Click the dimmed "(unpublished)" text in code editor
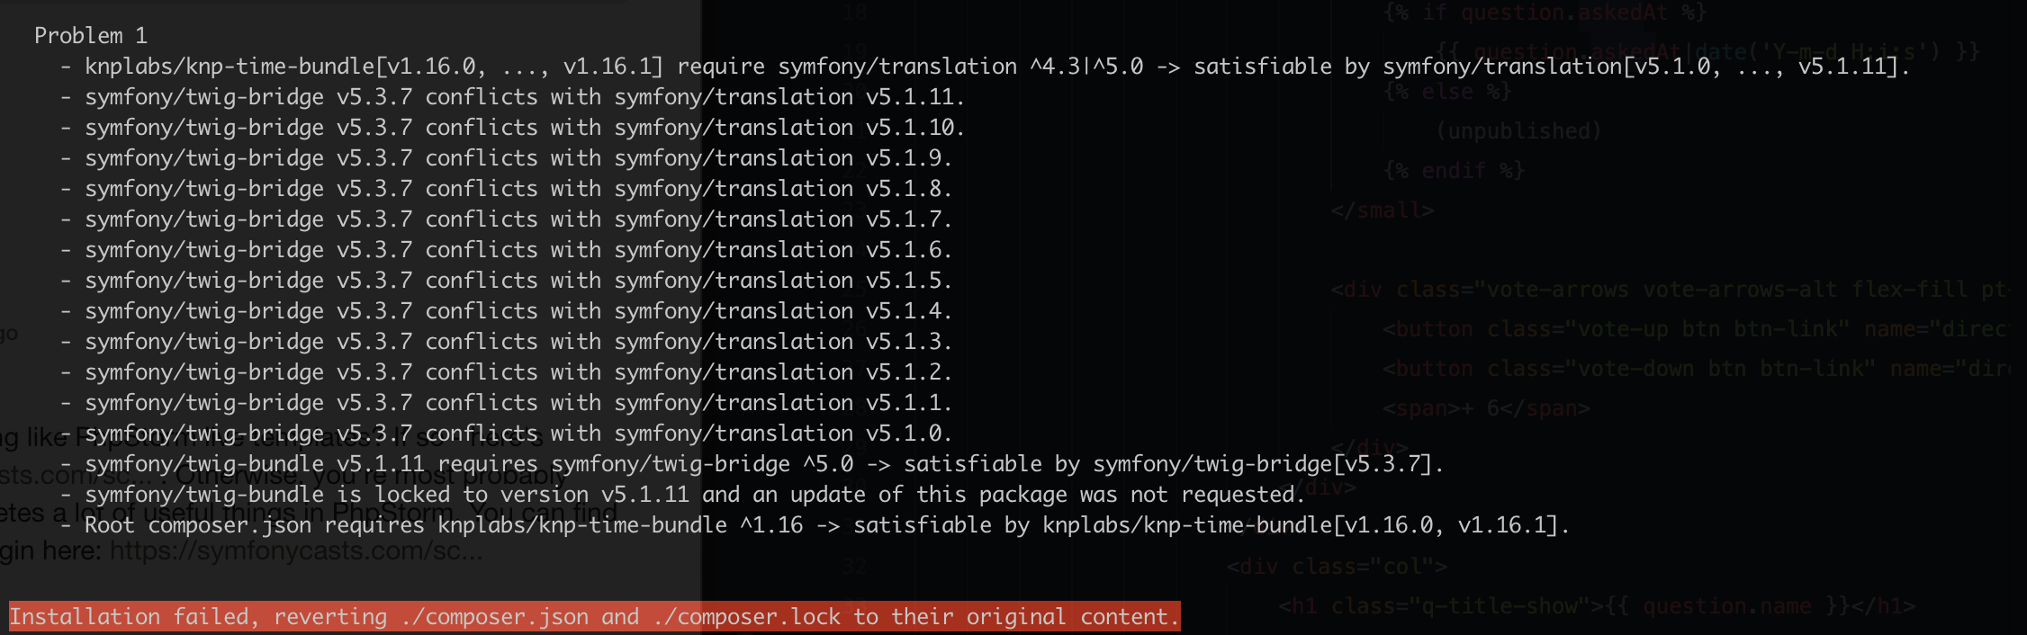Viewport: 2027px width, 635px height. coord(1518,131)
